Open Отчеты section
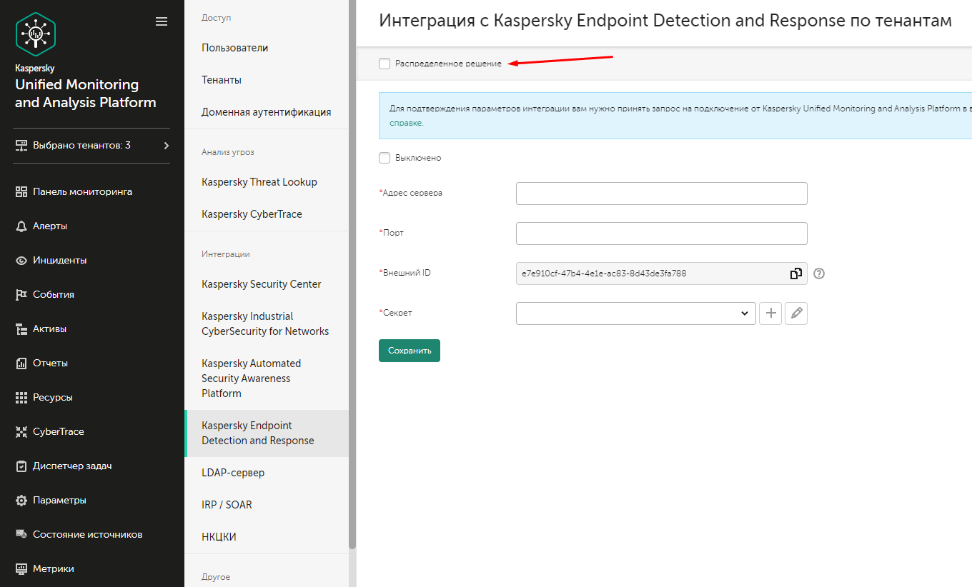Viewport: 972px width, 587px height. click(50, 363)
